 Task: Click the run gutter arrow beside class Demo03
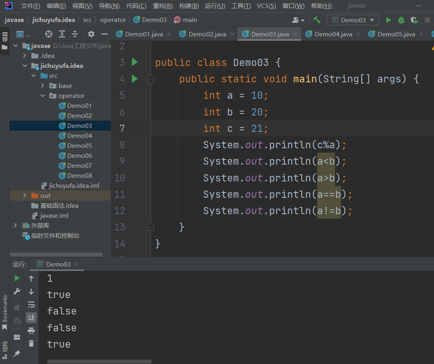click(x=135, y=62)
